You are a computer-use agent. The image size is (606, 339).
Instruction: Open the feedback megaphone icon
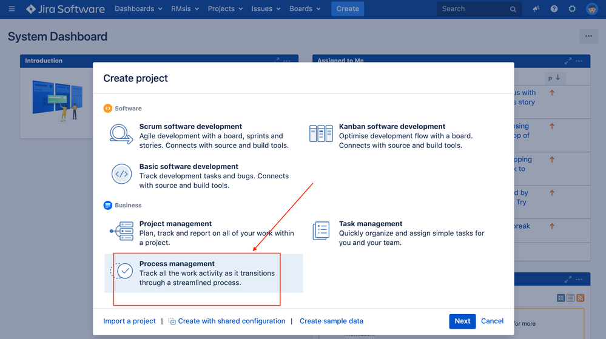point(536,8)
